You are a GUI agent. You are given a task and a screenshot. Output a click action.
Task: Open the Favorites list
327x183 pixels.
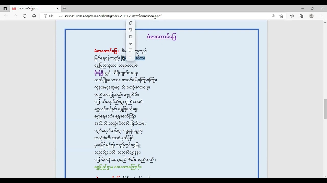click(x=292, y=16)
